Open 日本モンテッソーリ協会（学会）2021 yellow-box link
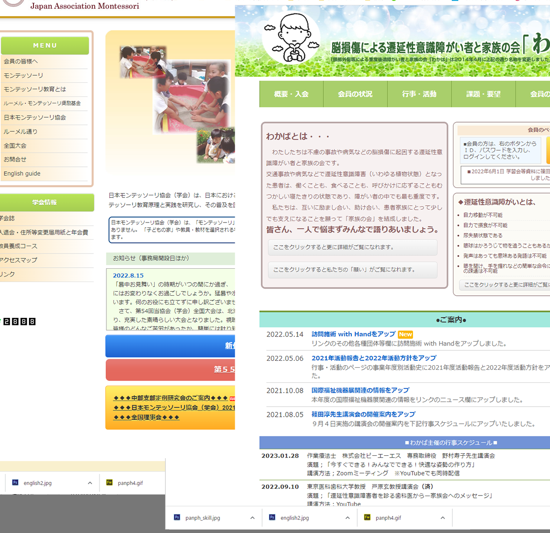Screen dimensions: 550x533 174,408
